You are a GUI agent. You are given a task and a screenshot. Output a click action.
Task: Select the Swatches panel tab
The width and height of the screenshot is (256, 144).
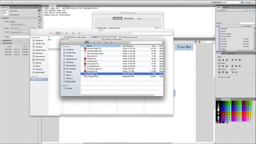point(226,100)
